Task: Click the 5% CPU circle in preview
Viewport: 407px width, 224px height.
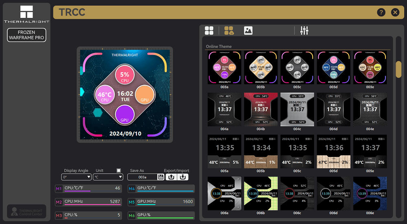Action: 125,75
